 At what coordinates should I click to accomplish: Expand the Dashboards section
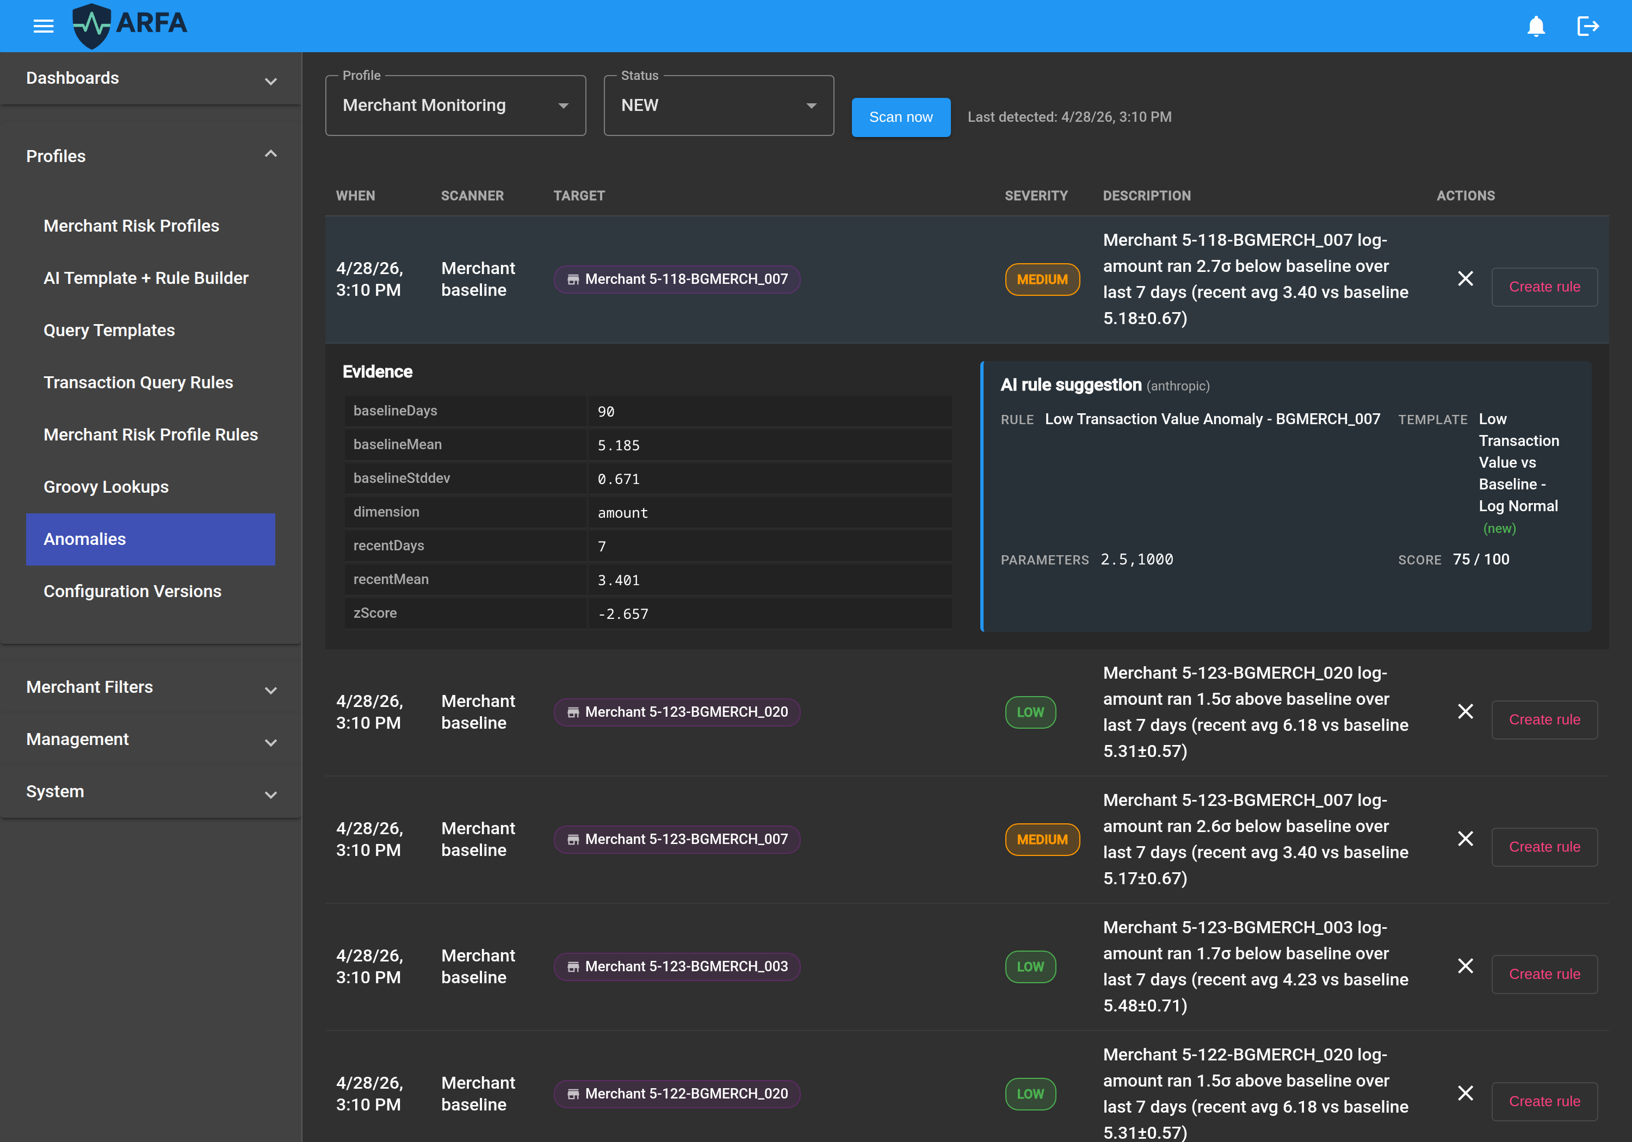(151, 78)
